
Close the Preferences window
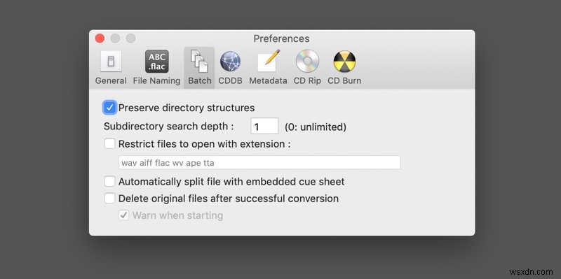pos(100,38)
